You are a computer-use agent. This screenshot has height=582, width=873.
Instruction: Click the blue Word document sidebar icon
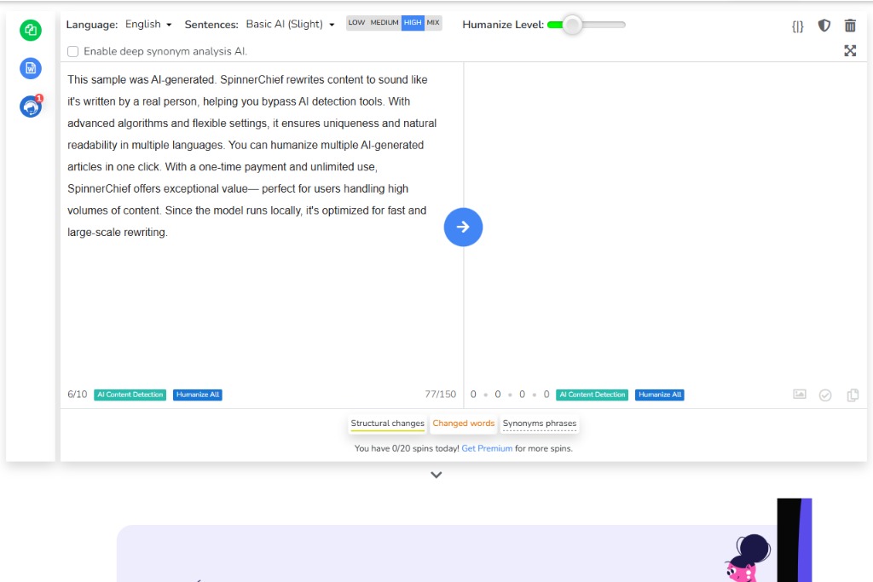31,69
